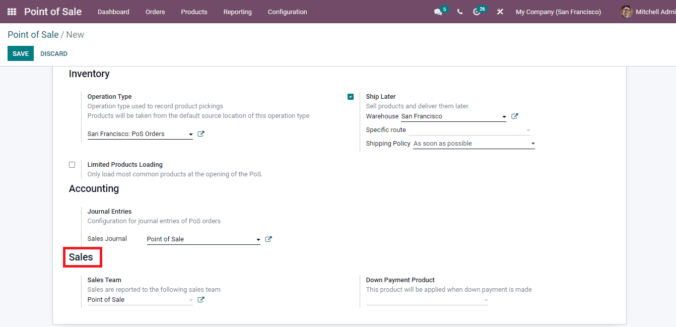The height and width of the screenshot is (327, 676).
Task: Open the Warehouse external link icon
Action: click(514, 115)
